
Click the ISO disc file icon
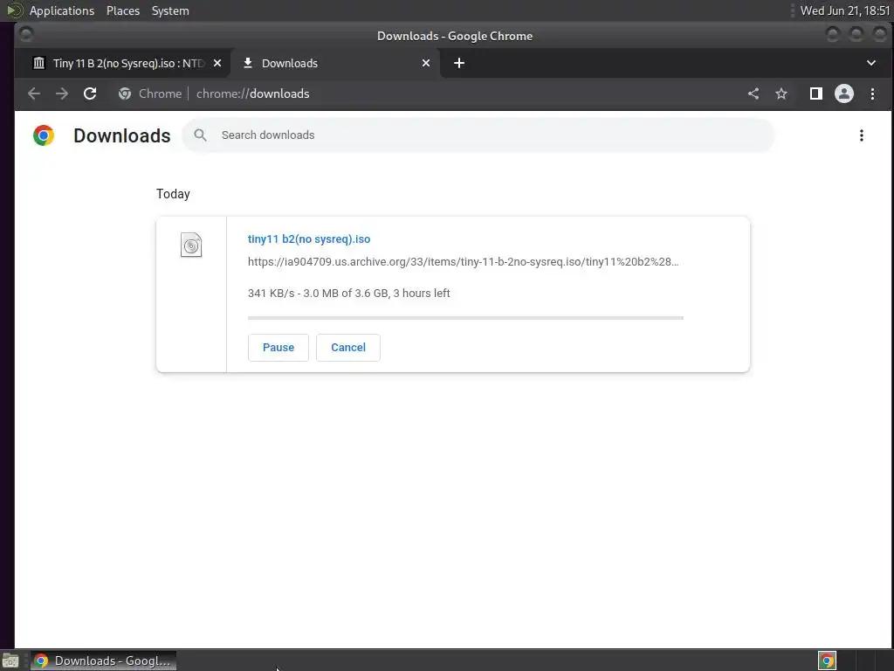tap(191, 245)
